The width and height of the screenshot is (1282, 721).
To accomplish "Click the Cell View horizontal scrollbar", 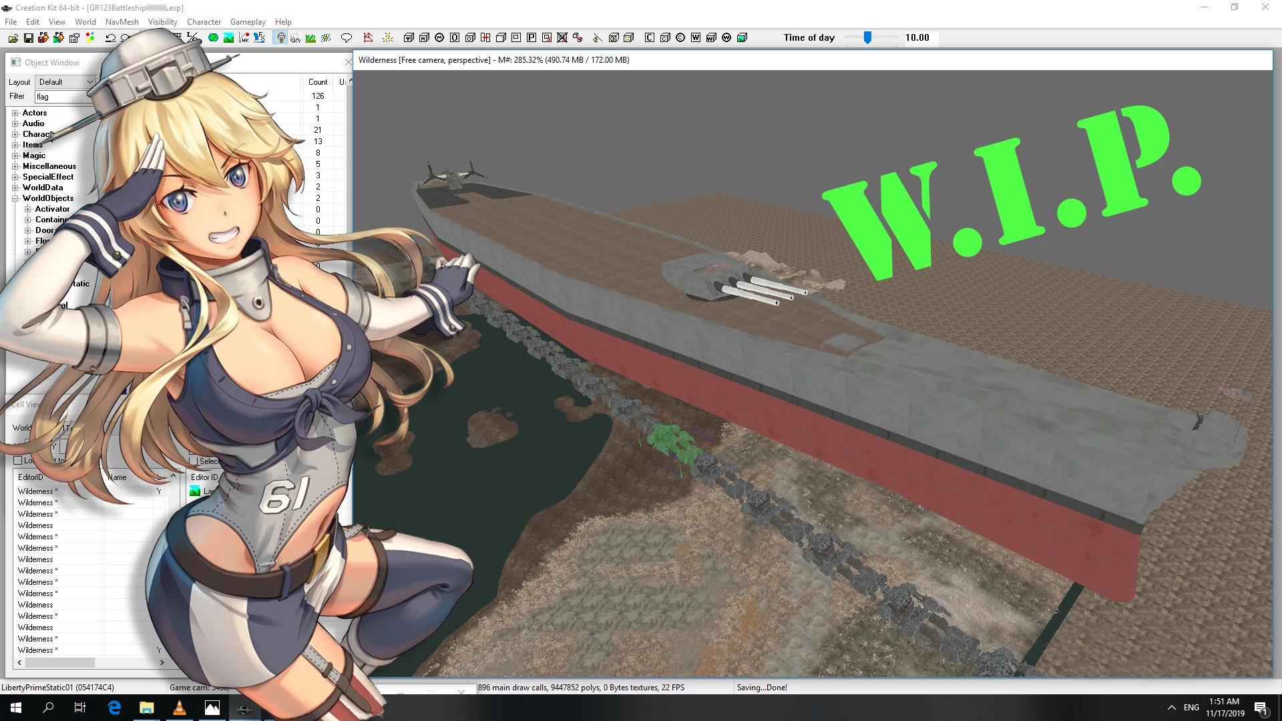I will 90,663.
